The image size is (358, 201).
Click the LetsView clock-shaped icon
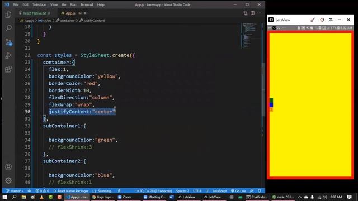322,20
